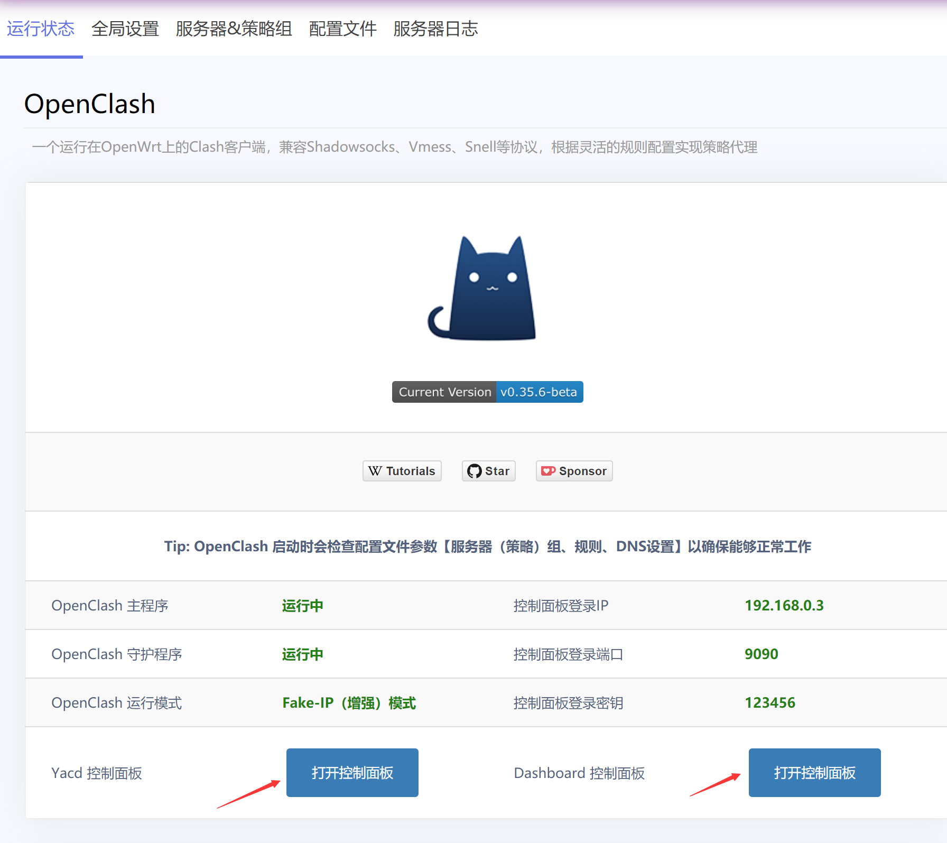Viewport: 947px width, 843px height.
Task: Click the 控制面板登录端口 label
Action: [569, 654]
